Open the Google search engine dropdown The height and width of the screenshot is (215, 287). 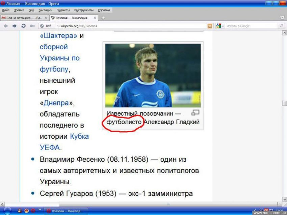click(x=220, y=26)
